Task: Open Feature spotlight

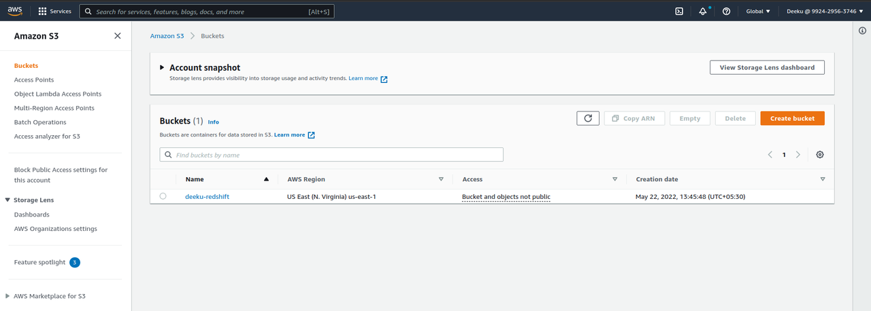Action: pos(39,262)
